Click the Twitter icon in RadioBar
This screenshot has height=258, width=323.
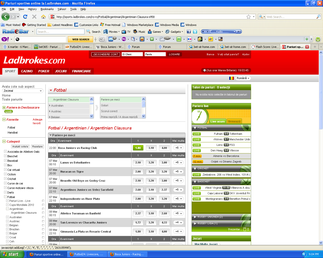click(195, 32)
